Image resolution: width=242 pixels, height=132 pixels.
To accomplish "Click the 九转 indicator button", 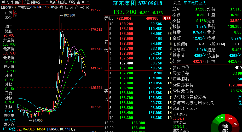I will pyautogui.click(x=53, y=2).
